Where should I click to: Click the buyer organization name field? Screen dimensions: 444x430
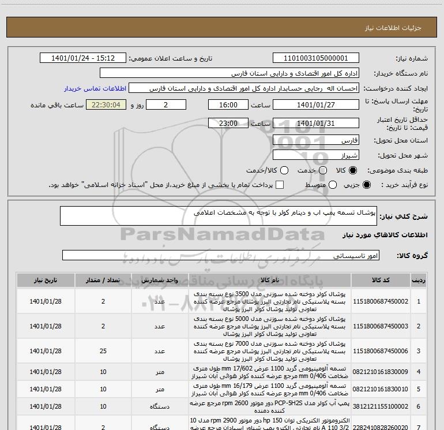[229, 73]
